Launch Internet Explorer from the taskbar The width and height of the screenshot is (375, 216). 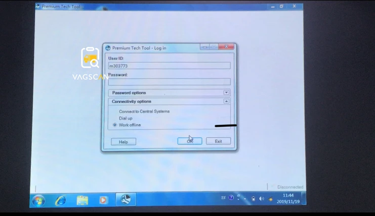tap(61, 200)
